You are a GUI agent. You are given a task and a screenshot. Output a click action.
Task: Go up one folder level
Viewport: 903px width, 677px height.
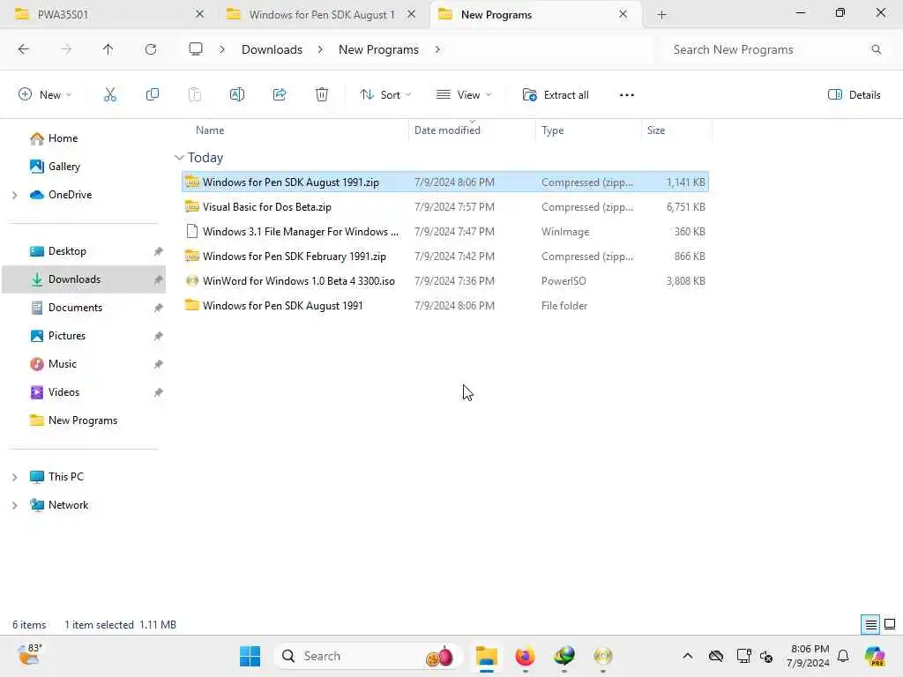pos(108,49)
